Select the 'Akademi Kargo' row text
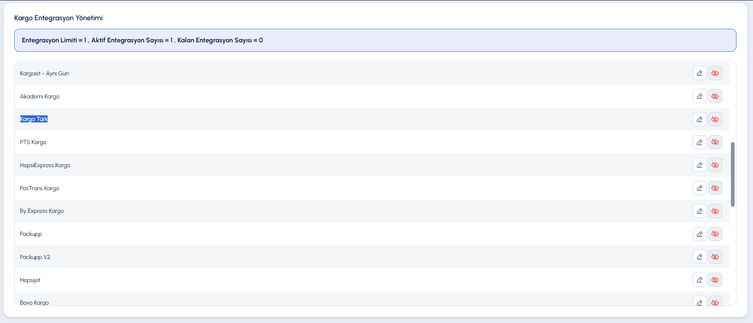Viewport: 753px width, 323px height. [x=40, y=97]
